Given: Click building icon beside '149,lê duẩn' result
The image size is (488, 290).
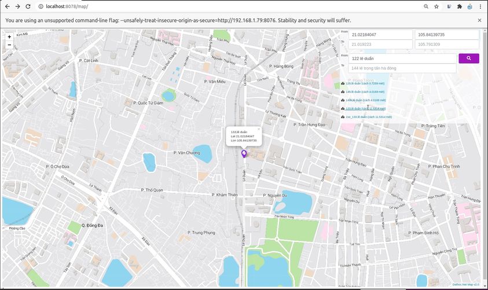Looking at the screenshot, I should (343, 92).
